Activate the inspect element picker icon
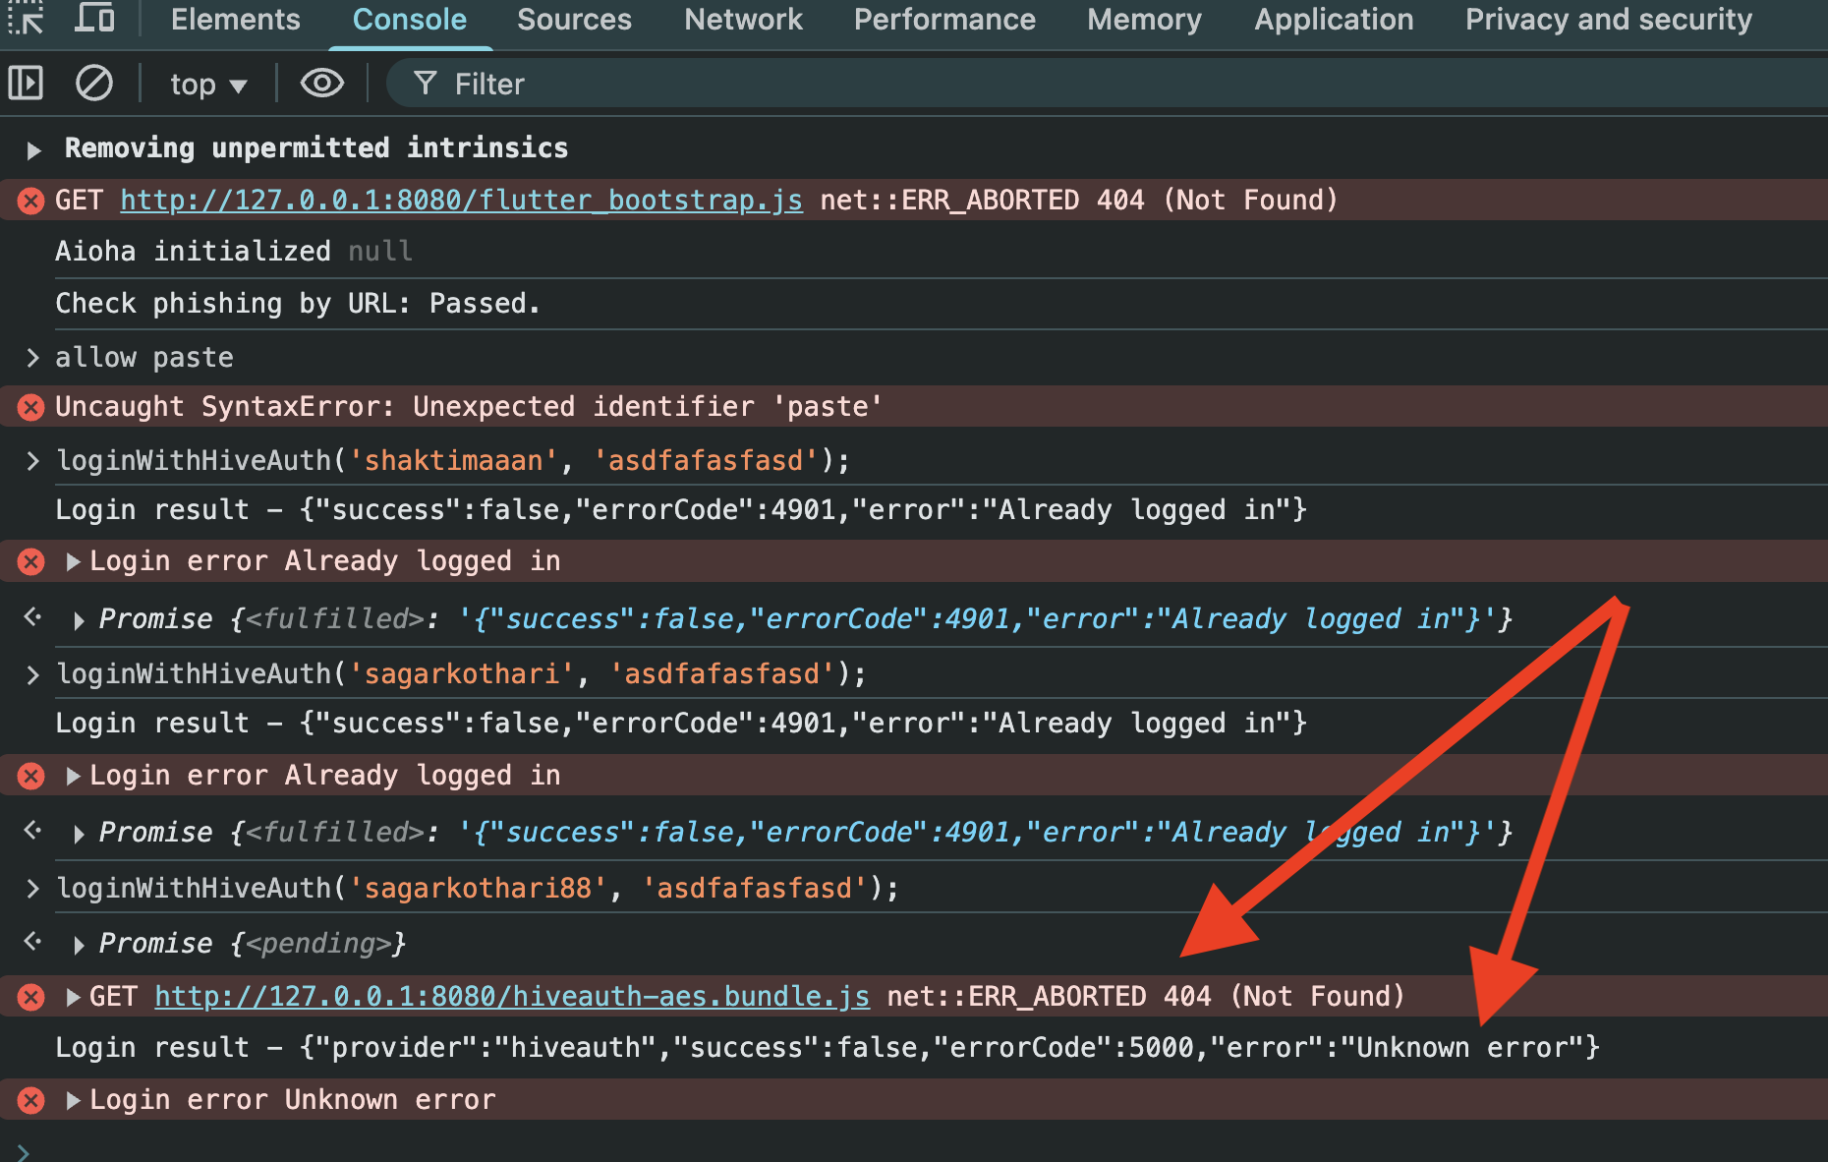1828x1162 pixels. click(x=27, y=19)
